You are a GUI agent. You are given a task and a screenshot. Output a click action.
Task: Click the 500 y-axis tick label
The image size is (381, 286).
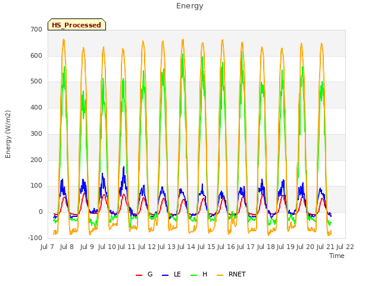pyautogui.click(x=36, y=82)
